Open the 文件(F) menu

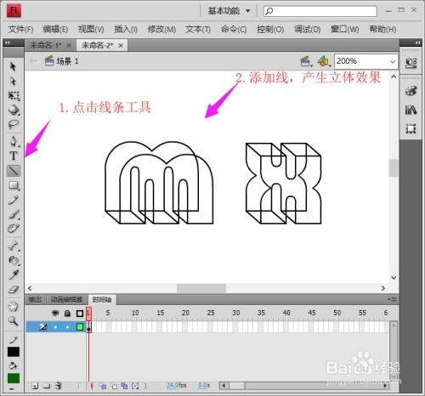[x=20, y=30]
